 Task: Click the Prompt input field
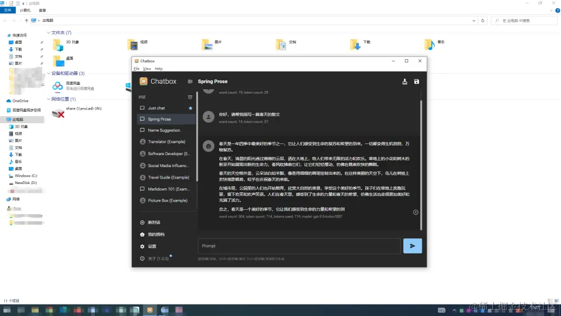299,246
